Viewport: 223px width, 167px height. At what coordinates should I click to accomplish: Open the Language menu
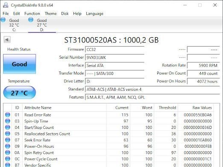click(x=95, y=14)
